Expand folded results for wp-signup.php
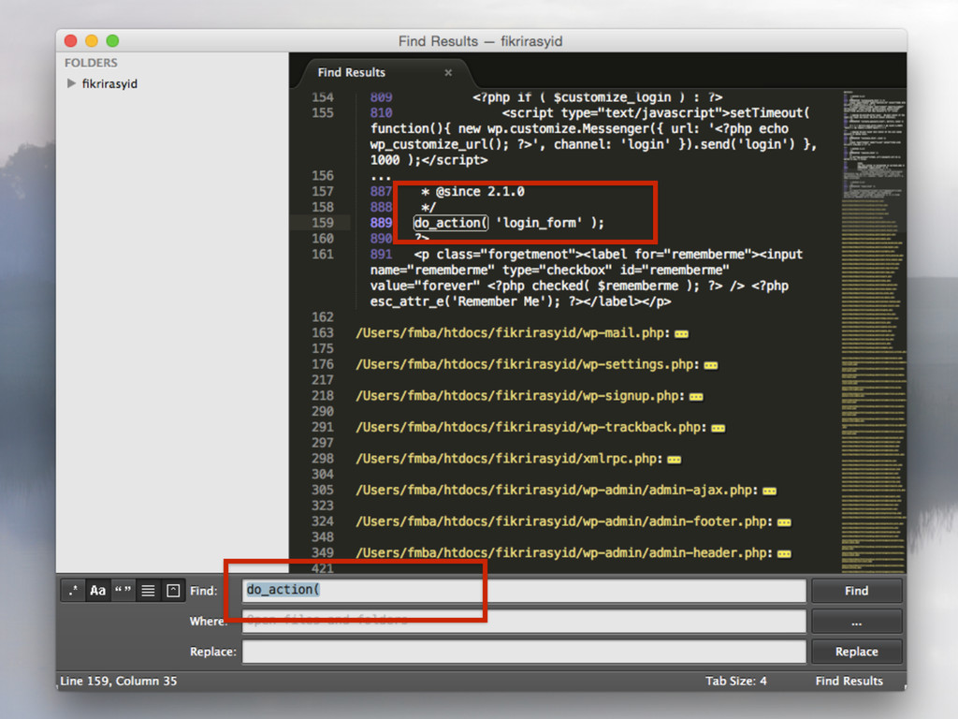958x719 pixels. point(696,397)
